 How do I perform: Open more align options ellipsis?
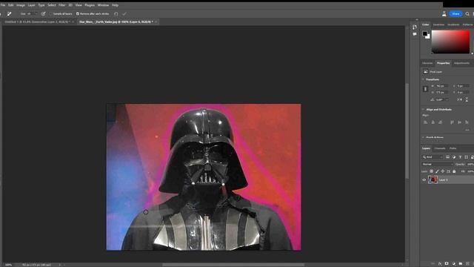point(467,130)
